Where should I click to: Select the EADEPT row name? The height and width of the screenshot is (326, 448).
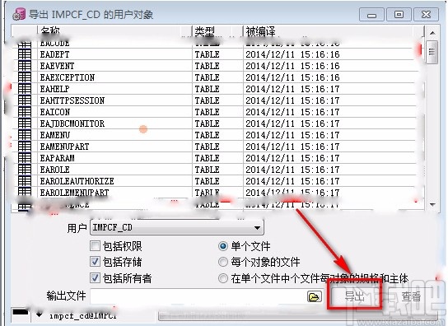click(54, 54)
